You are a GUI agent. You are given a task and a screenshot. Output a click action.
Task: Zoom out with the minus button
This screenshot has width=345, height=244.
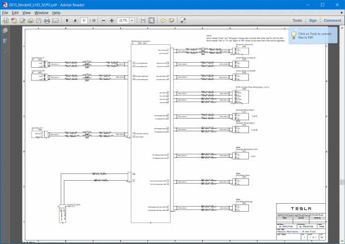point(103,21)
